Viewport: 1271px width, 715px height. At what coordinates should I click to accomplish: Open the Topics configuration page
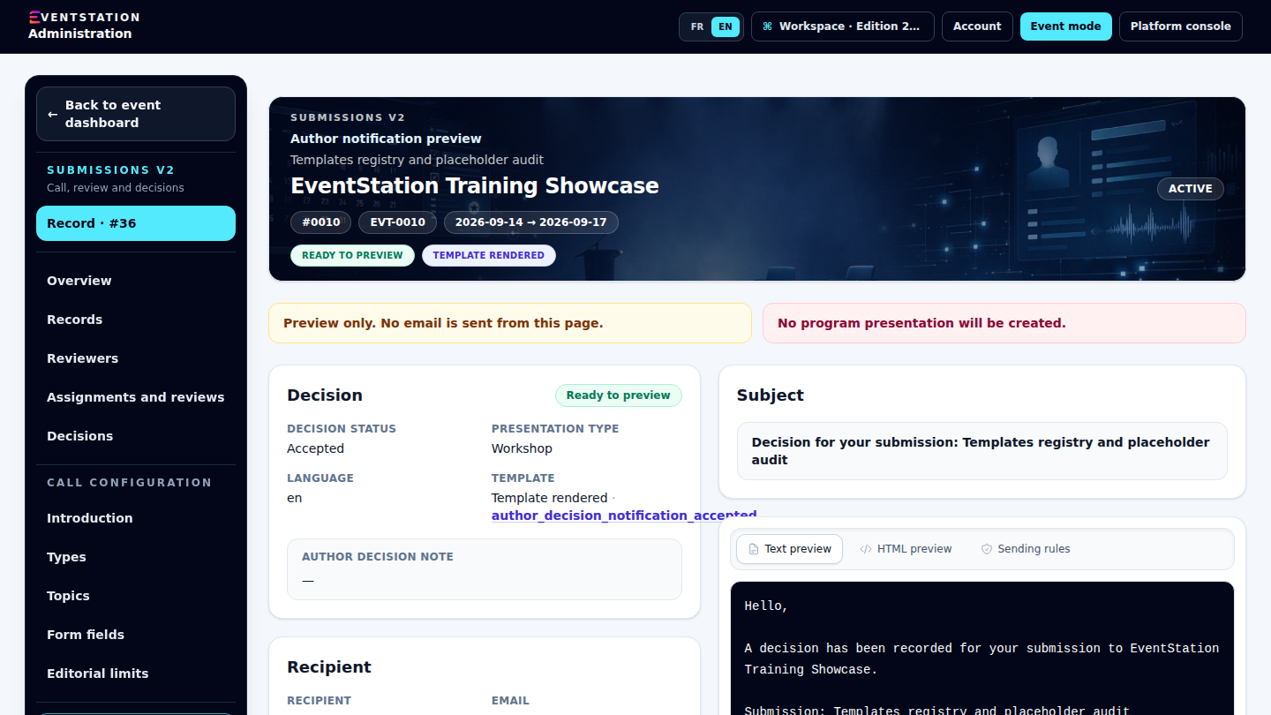pyautogui.click(x=136, y=596)
